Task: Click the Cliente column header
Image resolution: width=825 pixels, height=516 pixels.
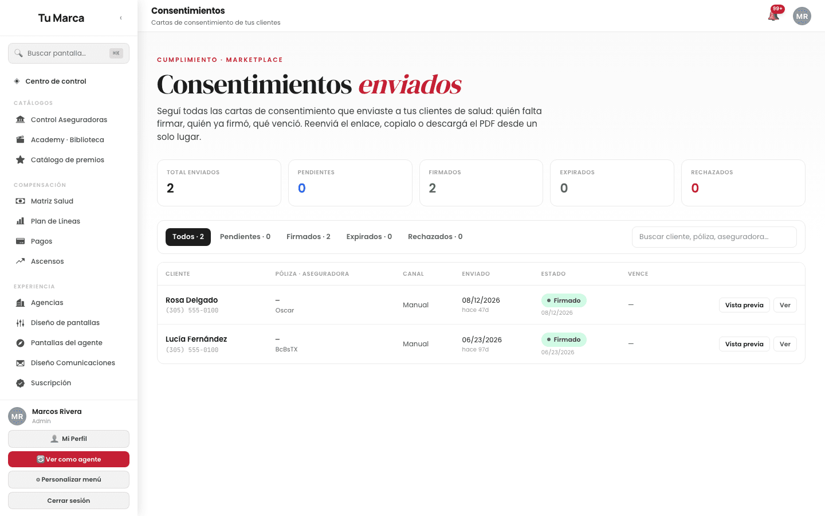Action: 178,274
